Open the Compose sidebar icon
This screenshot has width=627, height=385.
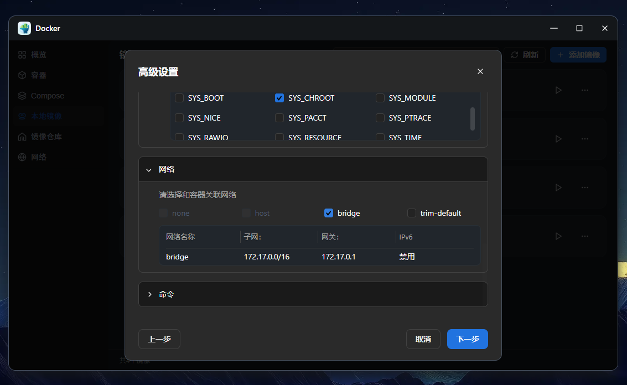[x=22, y=96]
